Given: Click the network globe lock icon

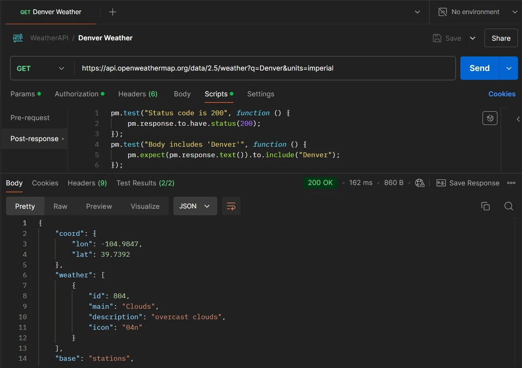Looking at the screenshot, I should pyautogui.click(x=420, y=183).
